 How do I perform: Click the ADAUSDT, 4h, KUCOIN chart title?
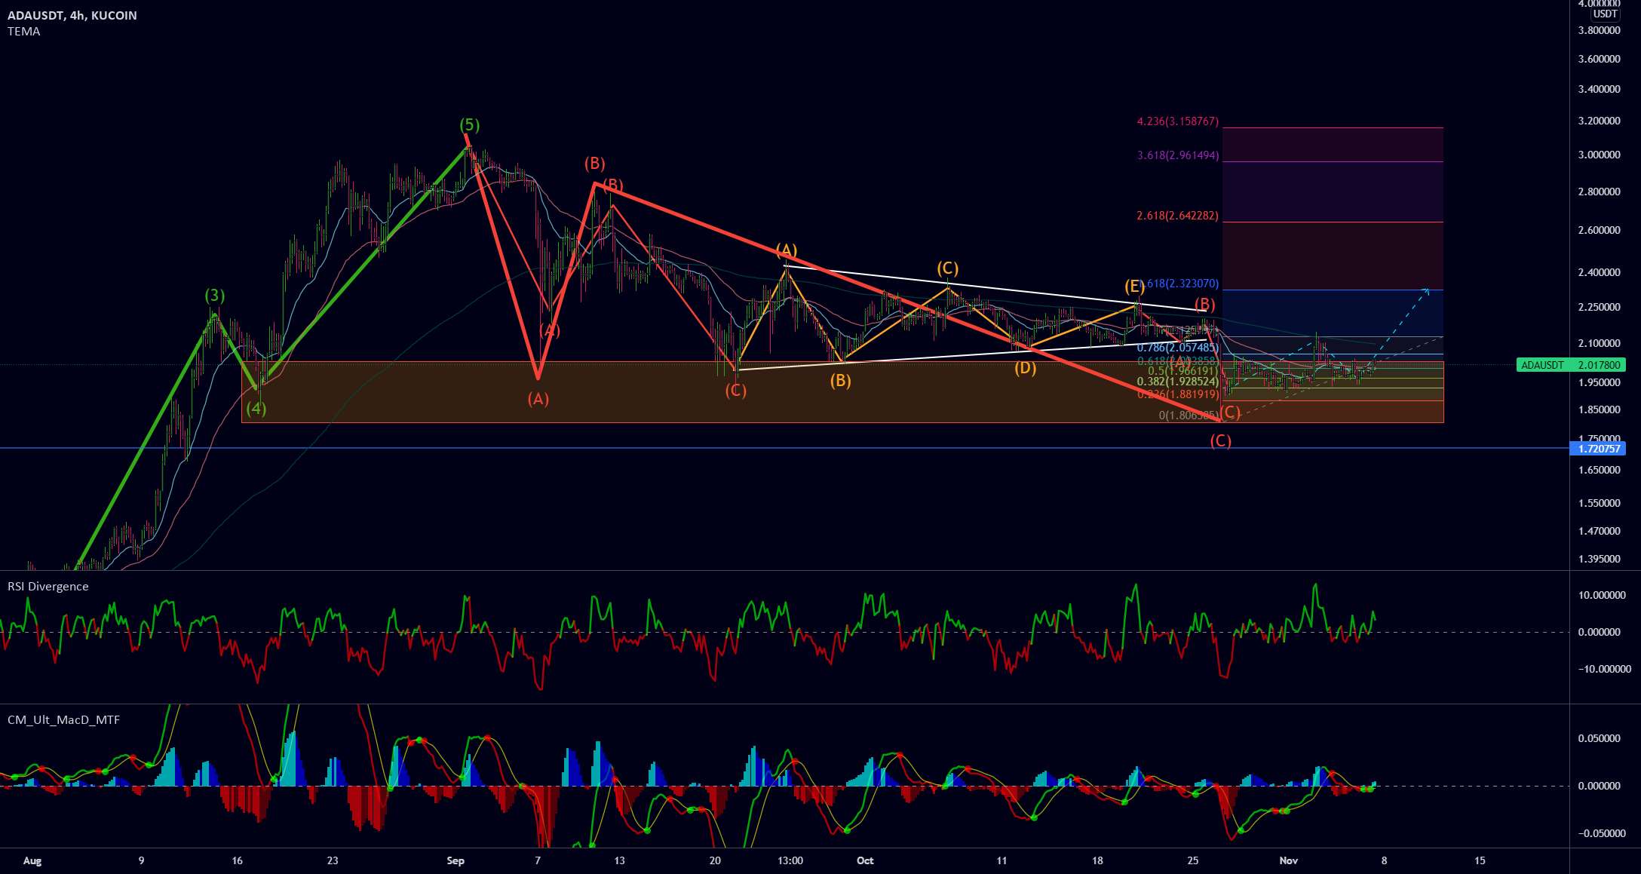[x=72, y=15]
